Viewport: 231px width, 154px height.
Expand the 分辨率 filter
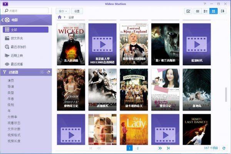tap(12, 117)
